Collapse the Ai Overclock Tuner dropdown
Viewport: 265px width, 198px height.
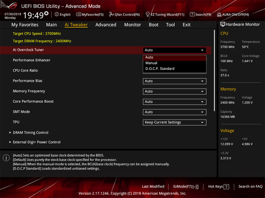(x=174, y=50)
